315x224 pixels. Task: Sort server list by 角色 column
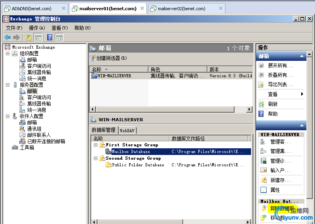[178, 69]
